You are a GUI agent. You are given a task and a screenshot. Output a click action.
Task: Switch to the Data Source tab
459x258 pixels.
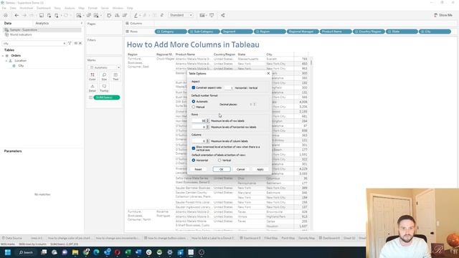pyautogui.click(x=11, y=238)
